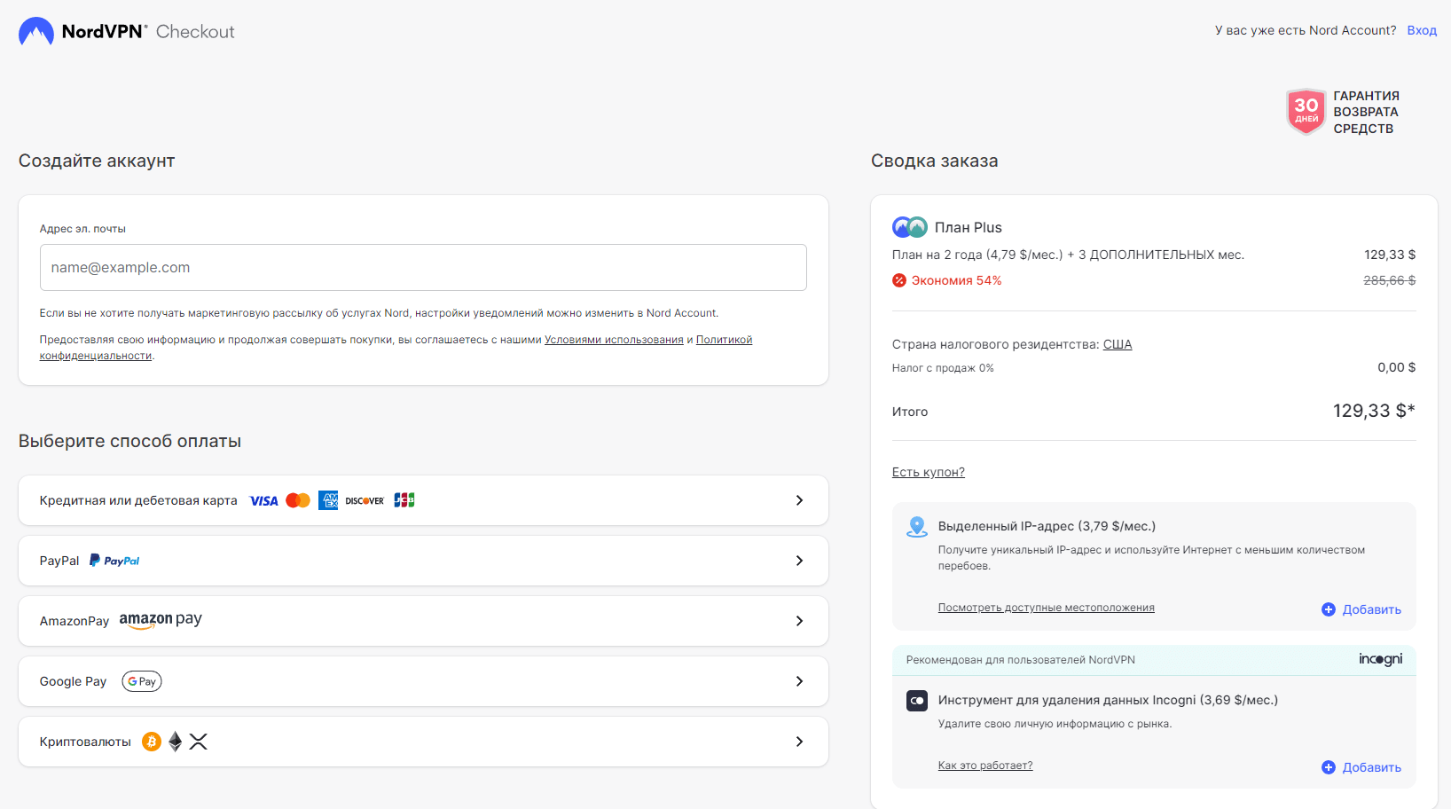Image resolution: width=1451 pixels, height=809 pixels.
Task: Click the Кредитная или дебетовая карта label
Action: coord(138,500)
